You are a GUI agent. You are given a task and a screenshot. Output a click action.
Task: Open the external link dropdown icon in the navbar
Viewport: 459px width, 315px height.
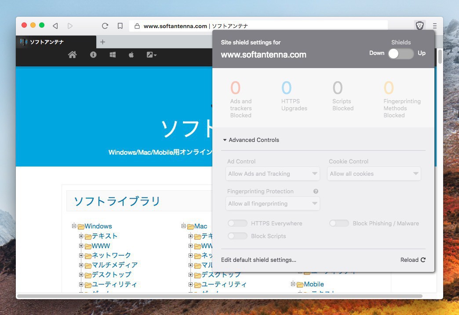click(x=152, y=54)
